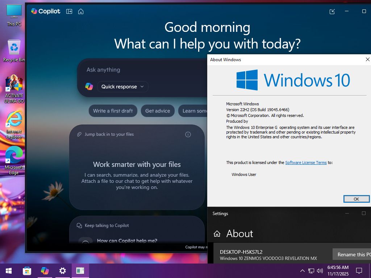The image size is (371, 278).
Task: Open the volume icon in system tray
Action: (320, 271)
